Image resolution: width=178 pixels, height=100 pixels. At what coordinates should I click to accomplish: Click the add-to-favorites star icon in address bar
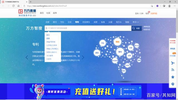152,6
